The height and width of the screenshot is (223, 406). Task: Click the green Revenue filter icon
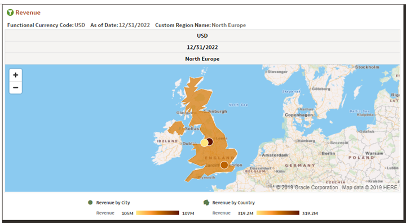coord(10,12)
